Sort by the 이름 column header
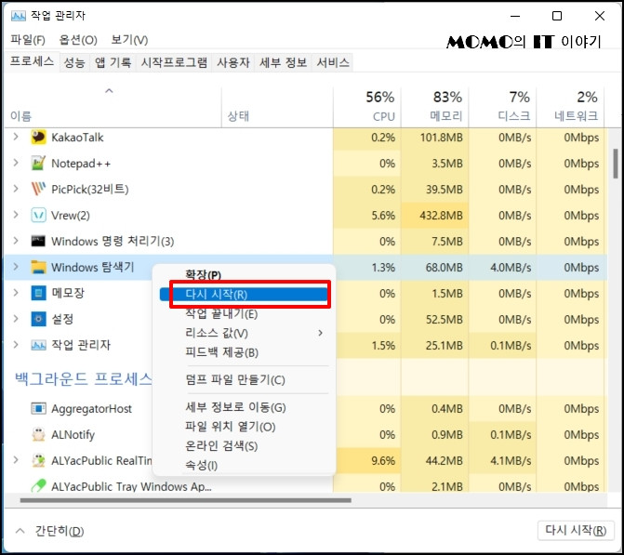Image resolution: width=624 pixels, height=555 pixels. tap(113, 107)
